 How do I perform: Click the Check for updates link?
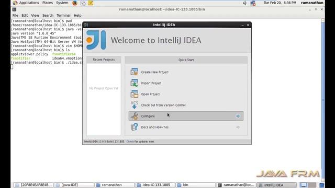pyautogui.click(x=130, y=142)
